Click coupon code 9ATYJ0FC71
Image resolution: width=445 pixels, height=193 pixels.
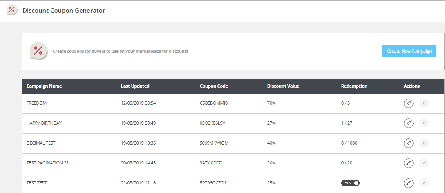pos(211,163)
